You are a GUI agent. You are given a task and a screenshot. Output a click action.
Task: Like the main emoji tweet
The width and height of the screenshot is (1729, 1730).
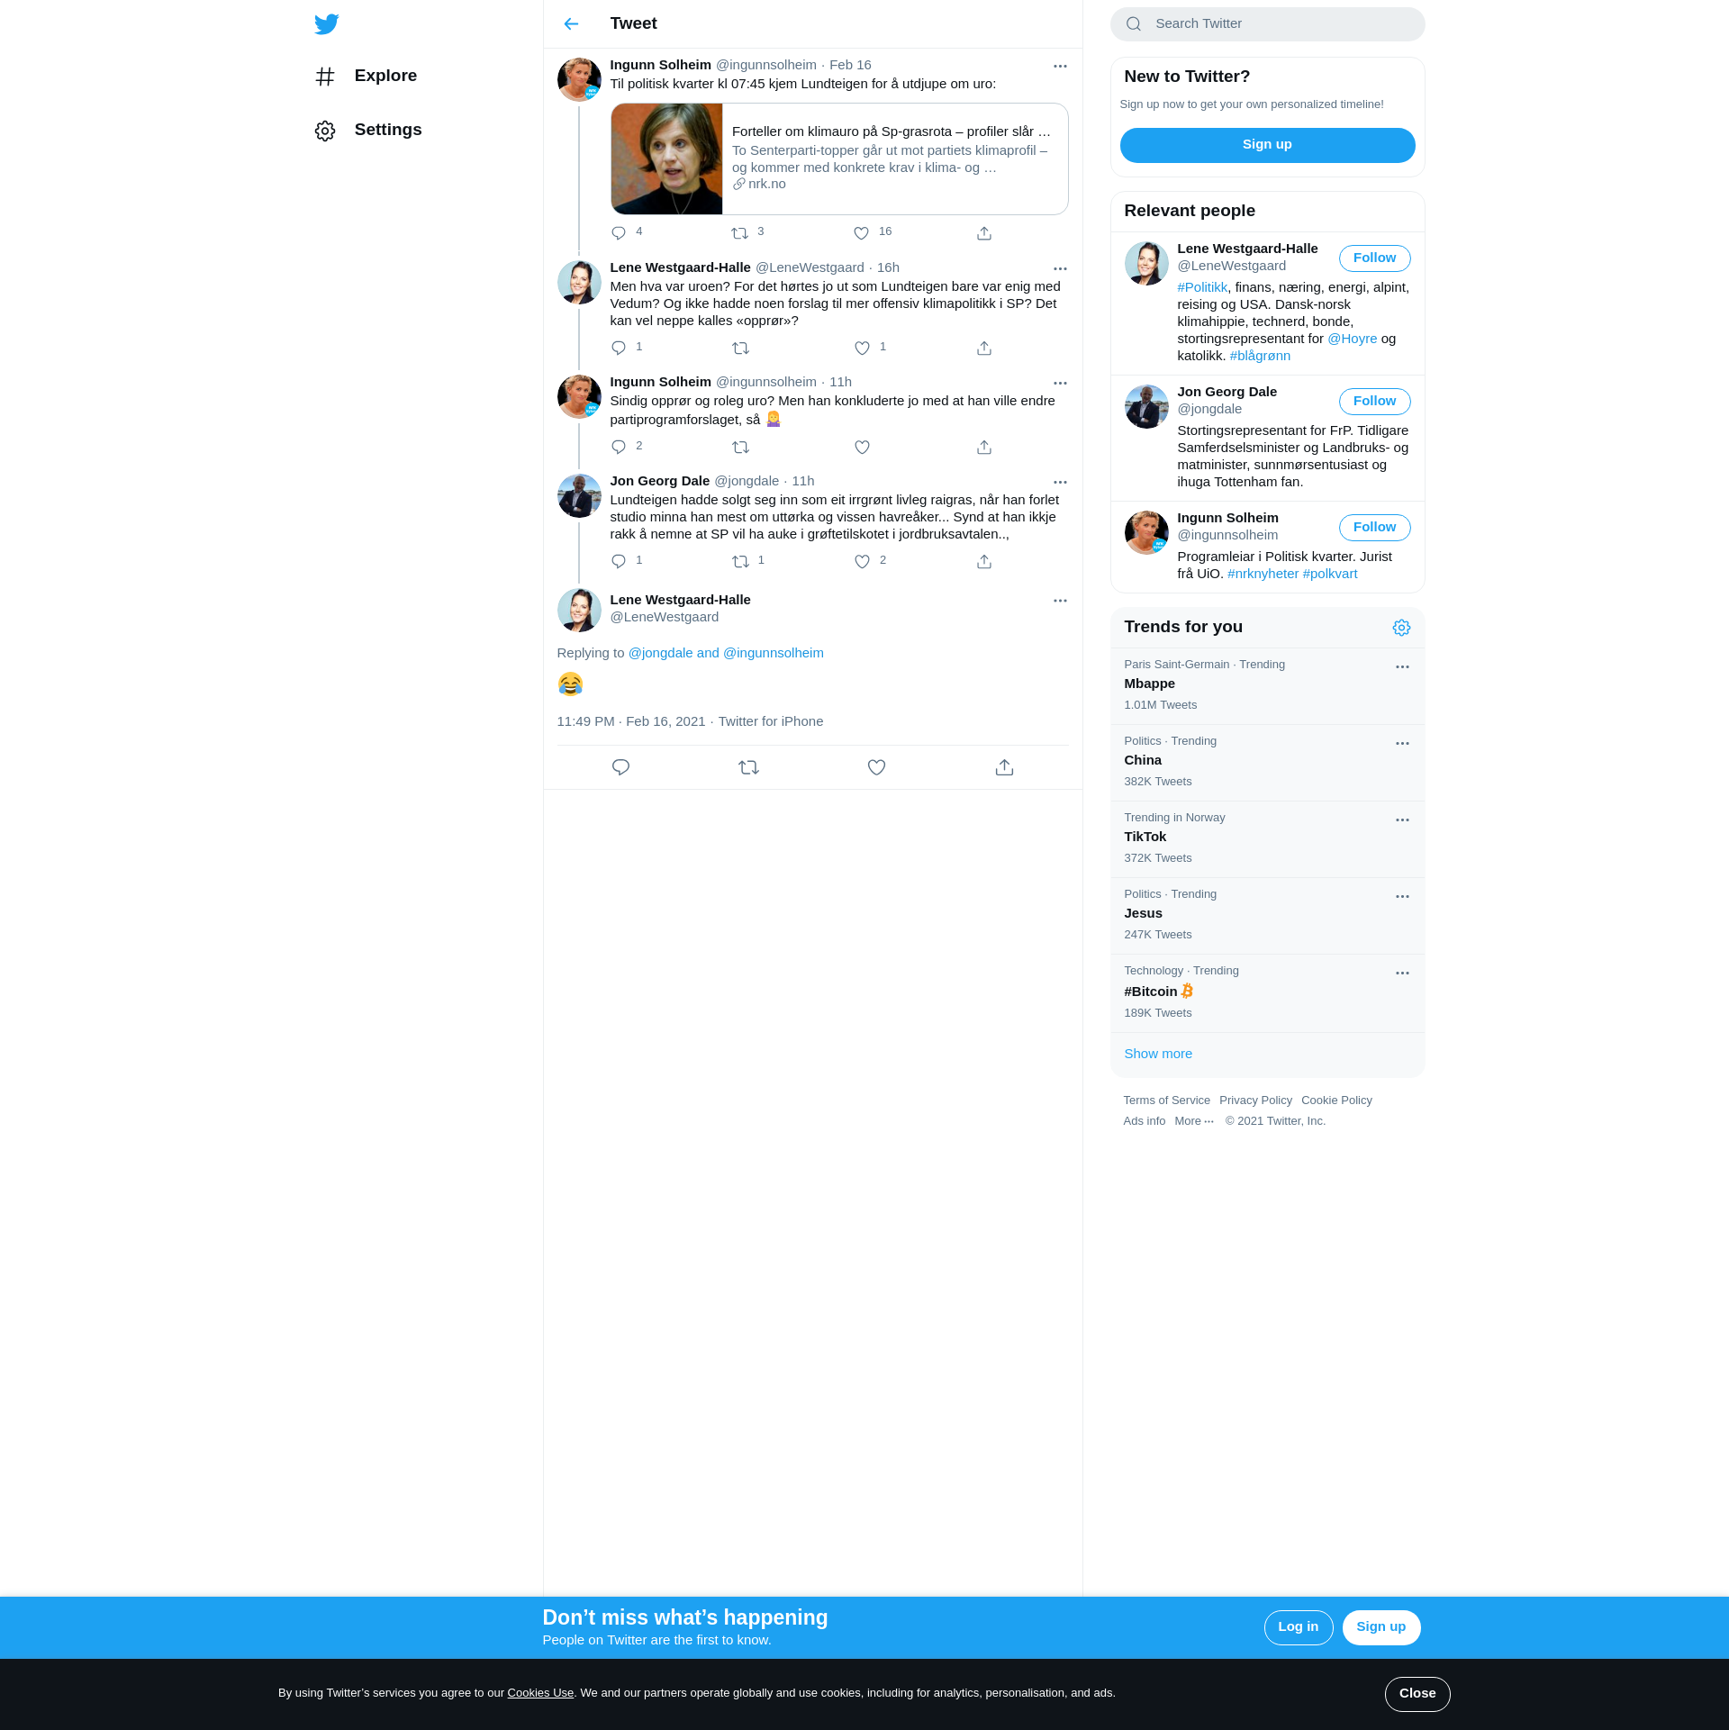coord(876,767)
